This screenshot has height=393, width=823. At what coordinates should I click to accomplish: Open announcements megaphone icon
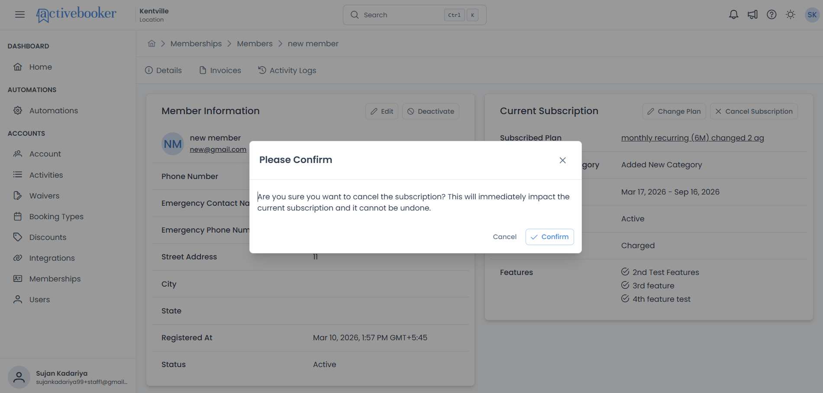(x=752, y=15)
